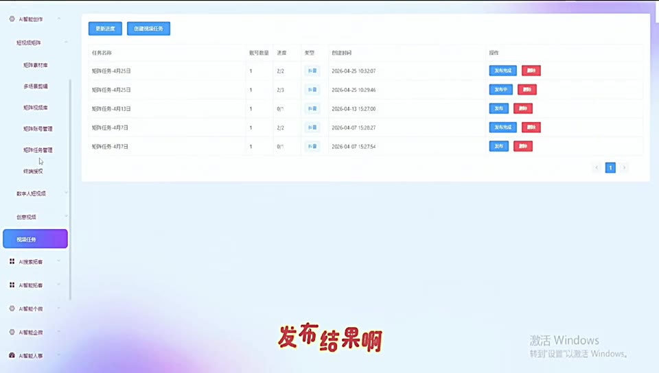Select page 1 in pagination
Viewport: 659px width, 373px height.
[610, 168]
